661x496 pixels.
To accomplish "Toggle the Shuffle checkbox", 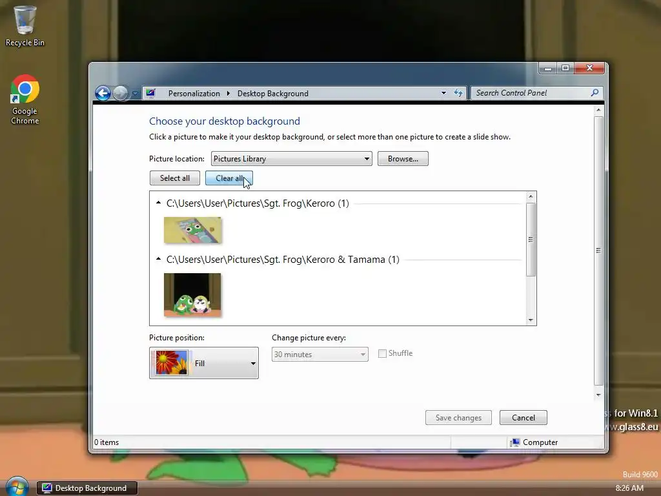I will coord(382,353).
